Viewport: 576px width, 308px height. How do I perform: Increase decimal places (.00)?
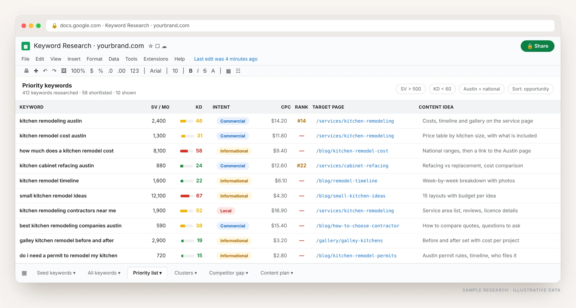[121, 71]
